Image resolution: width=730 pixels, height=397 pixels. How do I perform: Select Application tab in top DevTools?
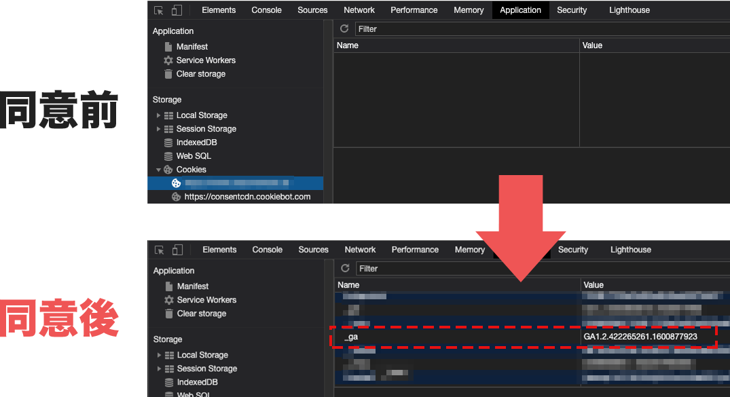(520, 10)
